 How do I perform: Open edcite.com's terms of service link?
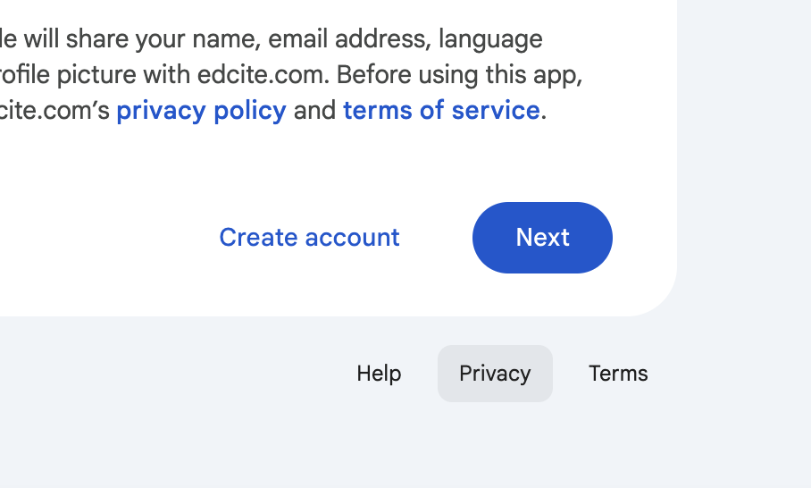(x=441, y=111)
